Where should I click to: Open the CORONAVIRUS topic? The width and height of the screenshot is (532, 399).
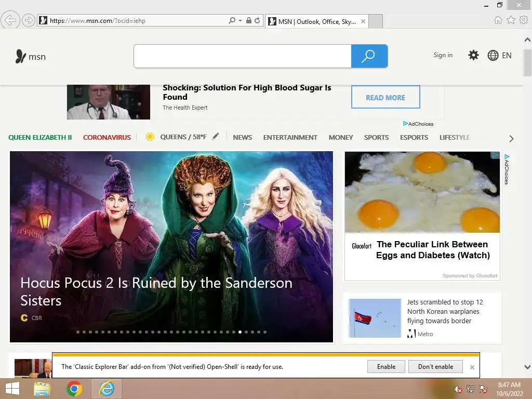click(x=107, y=137)
